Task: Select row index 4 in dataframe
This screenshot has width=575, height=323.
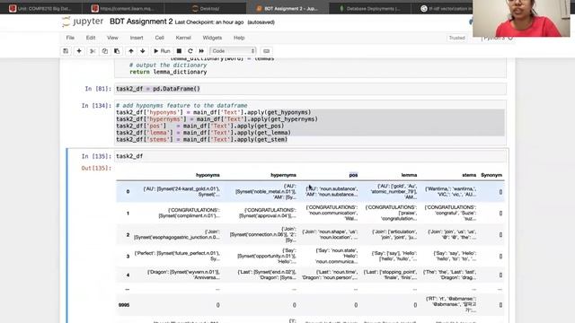Action: [128, 275]
